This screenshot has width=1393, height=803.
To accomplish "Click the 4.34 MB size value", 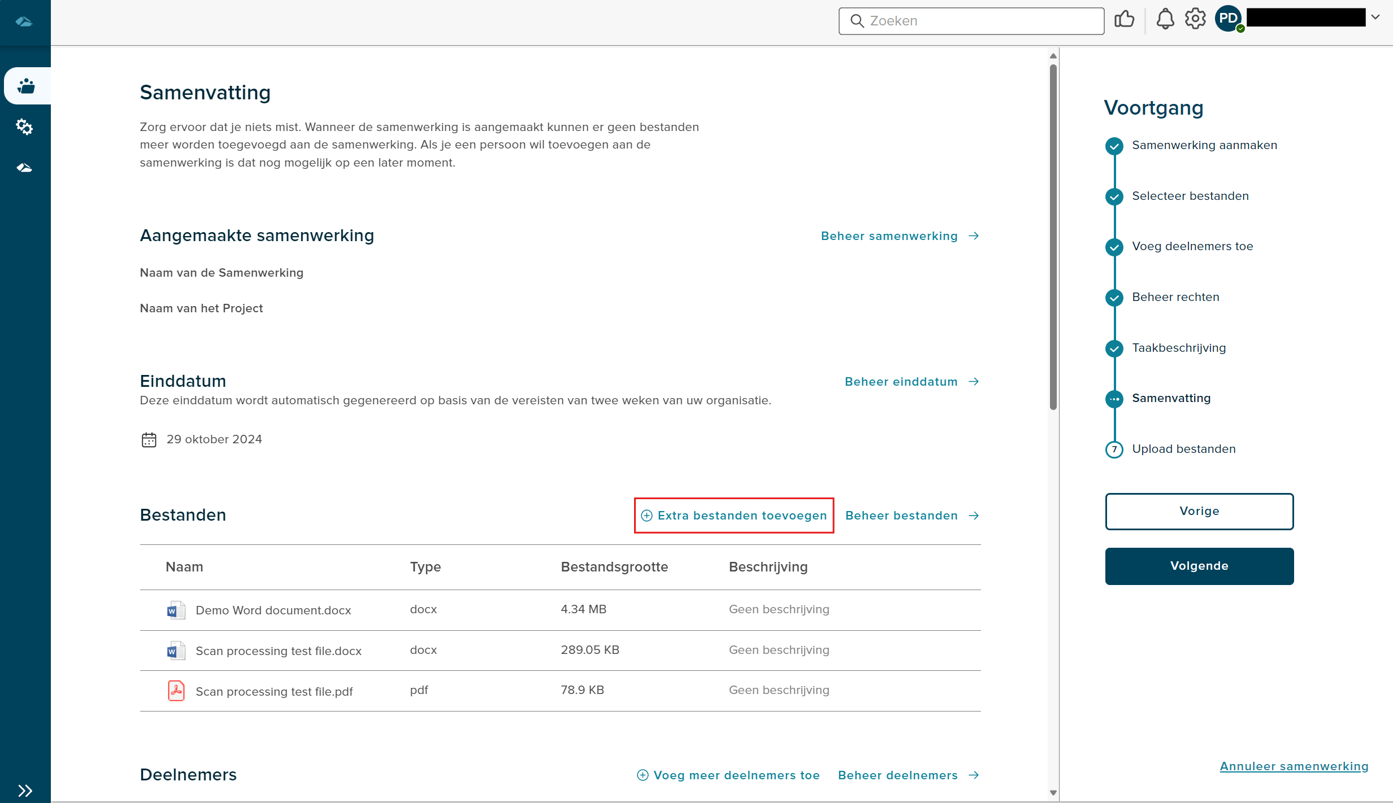I will [x=583, y=609].
